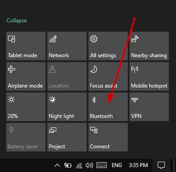Open the volume speaker tray icon
176x172 pixels.
pos(89,165)
